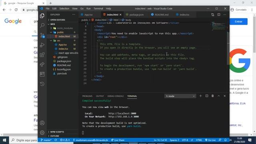
Task: Open File menu
Action: 48,8
